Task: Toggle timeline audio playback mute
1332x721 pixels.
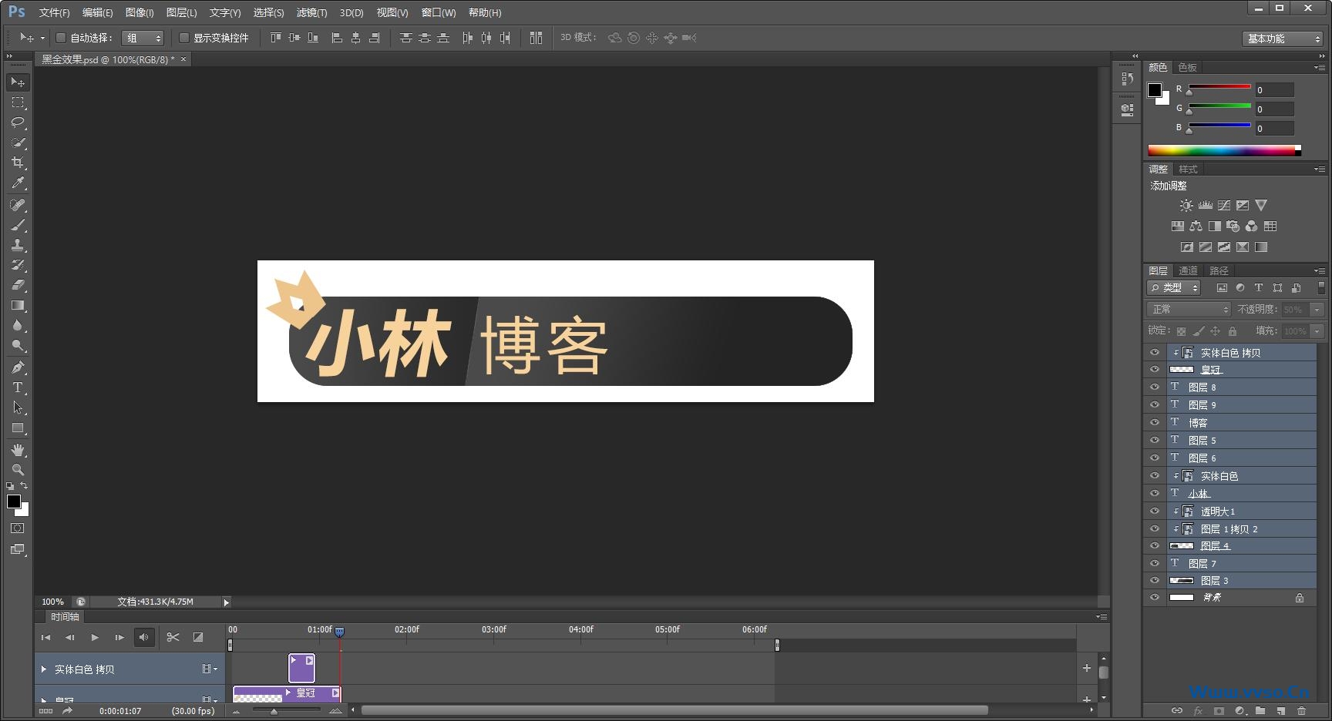Action: (x=143, y=637)
